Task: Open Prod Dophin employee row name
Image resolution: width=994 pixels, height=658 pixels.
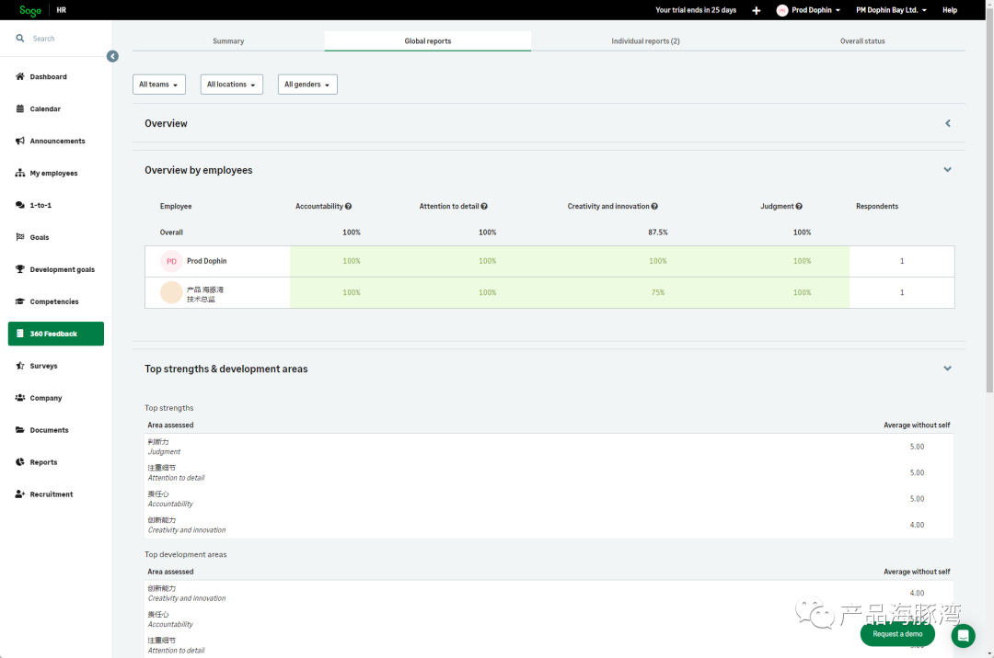Action: click(207, 261)
